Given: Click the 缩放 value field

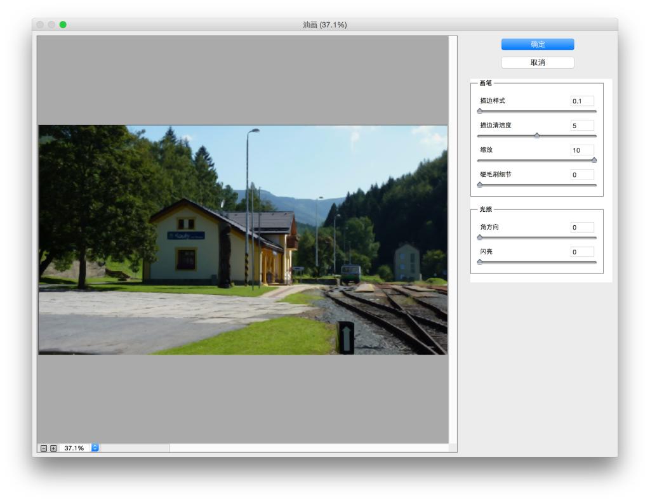Looking at the screenshot, I should pos(582,150).
